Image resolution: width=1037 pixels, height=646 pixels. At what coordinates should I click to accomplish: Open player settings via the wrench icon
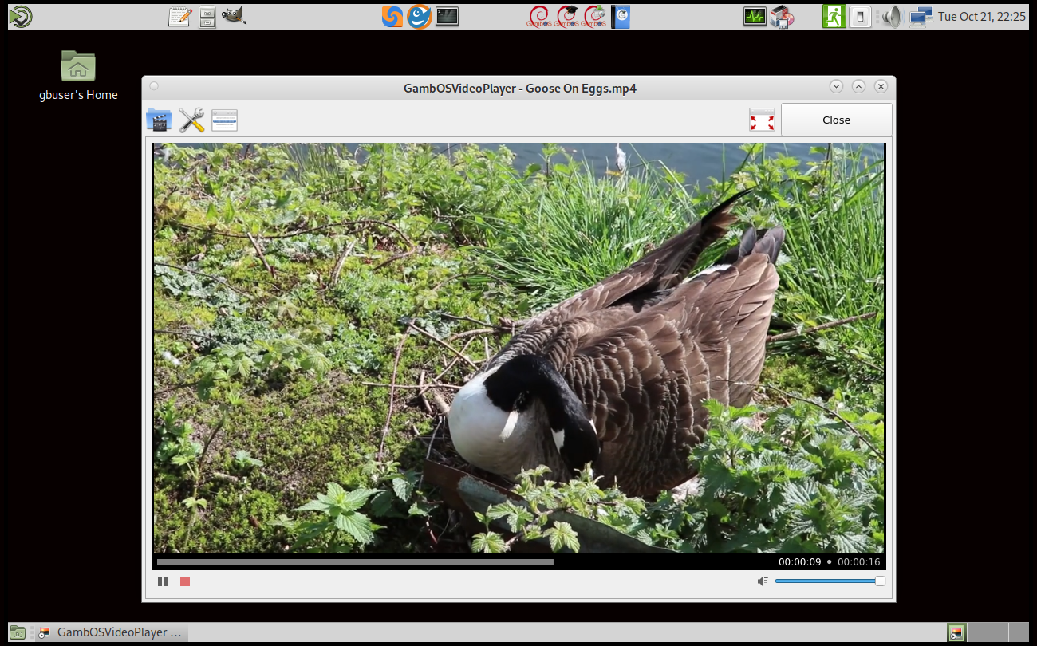(191, 120)
